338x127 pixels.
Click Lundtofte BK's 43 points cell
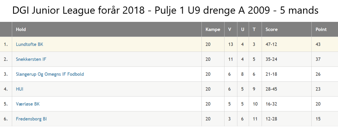[318, 44]
